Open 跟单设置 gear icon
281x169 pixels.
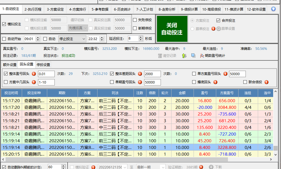pyautogui.click(x=219, y=29)
